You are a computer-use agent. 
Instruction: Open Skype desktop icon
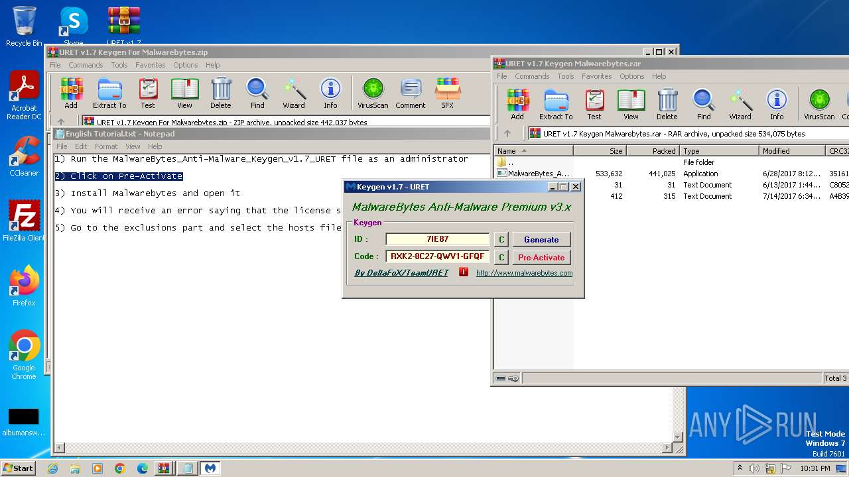point(74,26)
